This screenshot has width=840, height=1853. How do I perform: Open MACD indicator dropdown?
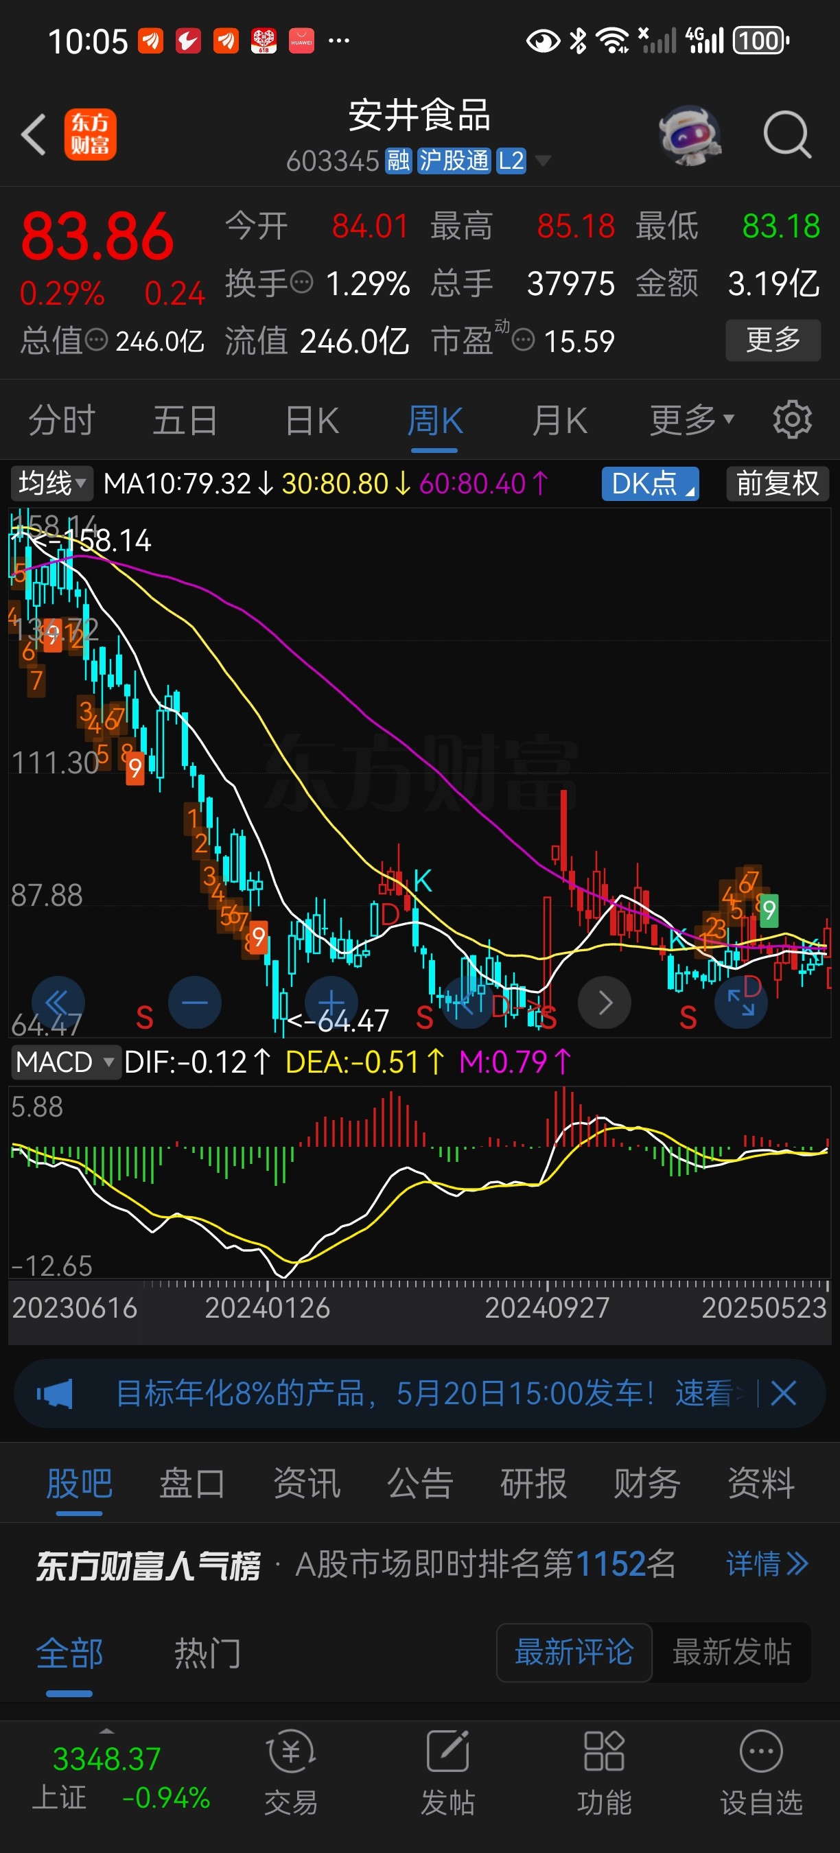[65, 1062]
